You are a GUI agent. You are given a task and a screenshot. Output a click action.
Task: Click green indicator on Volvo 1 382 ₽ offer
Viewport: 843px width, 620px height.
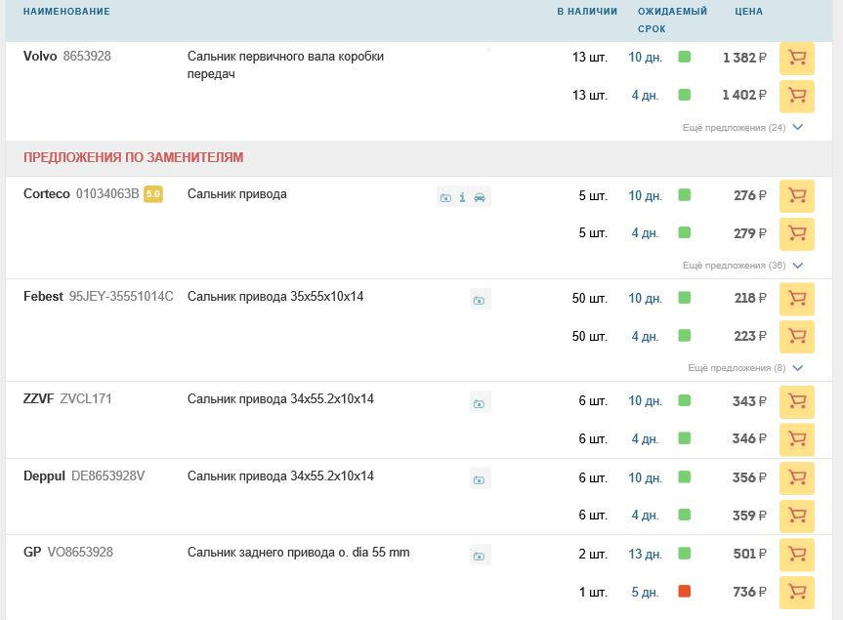(684, 57)
